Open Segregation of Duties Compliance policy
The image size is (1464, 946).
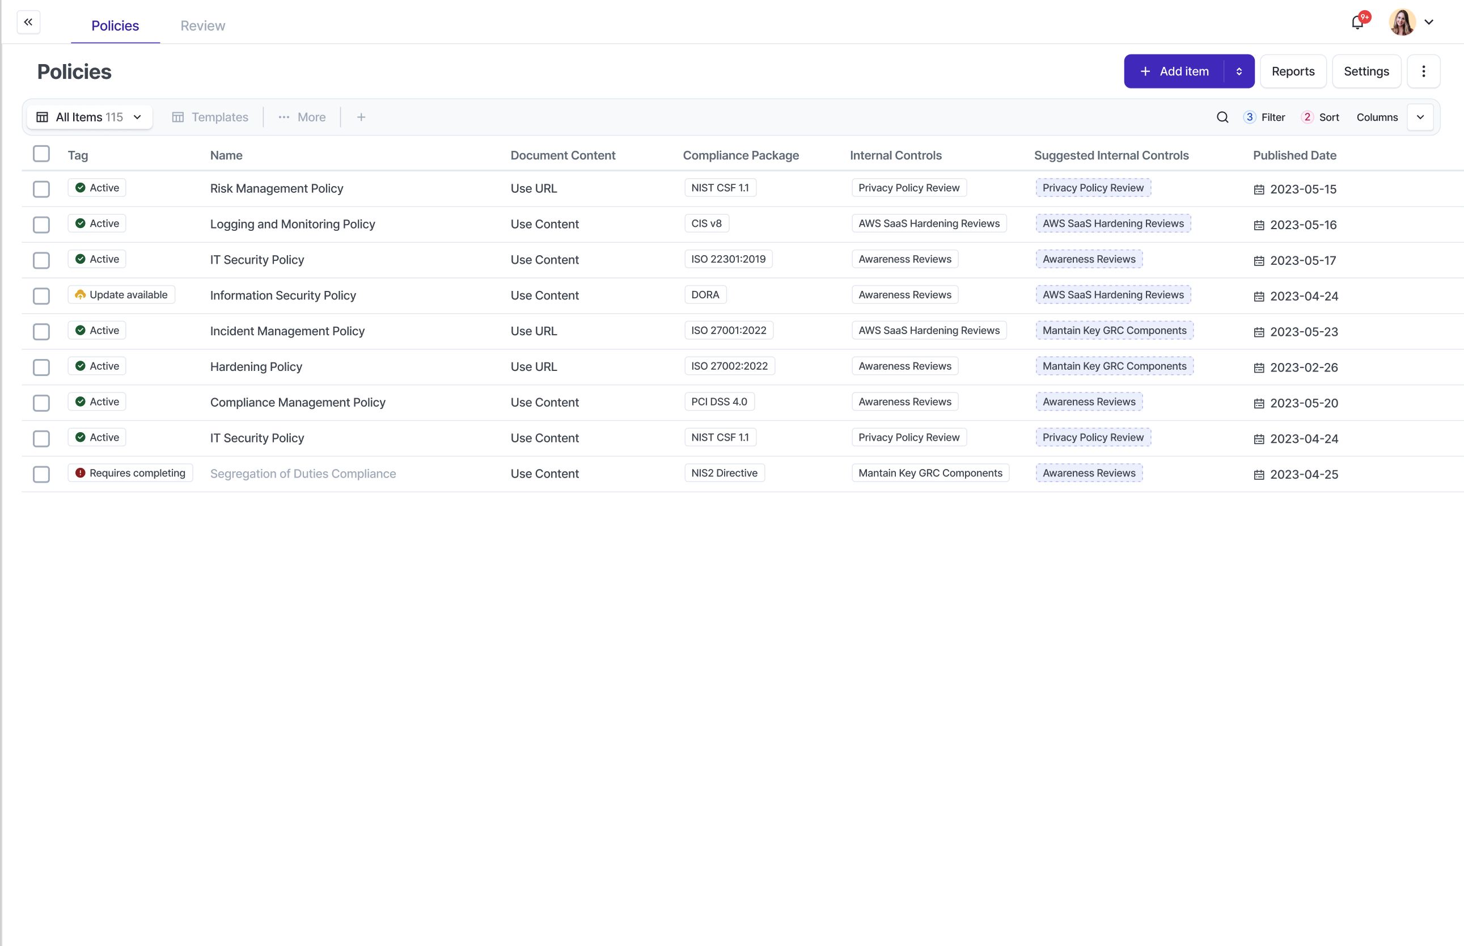[x=303, y=474]
